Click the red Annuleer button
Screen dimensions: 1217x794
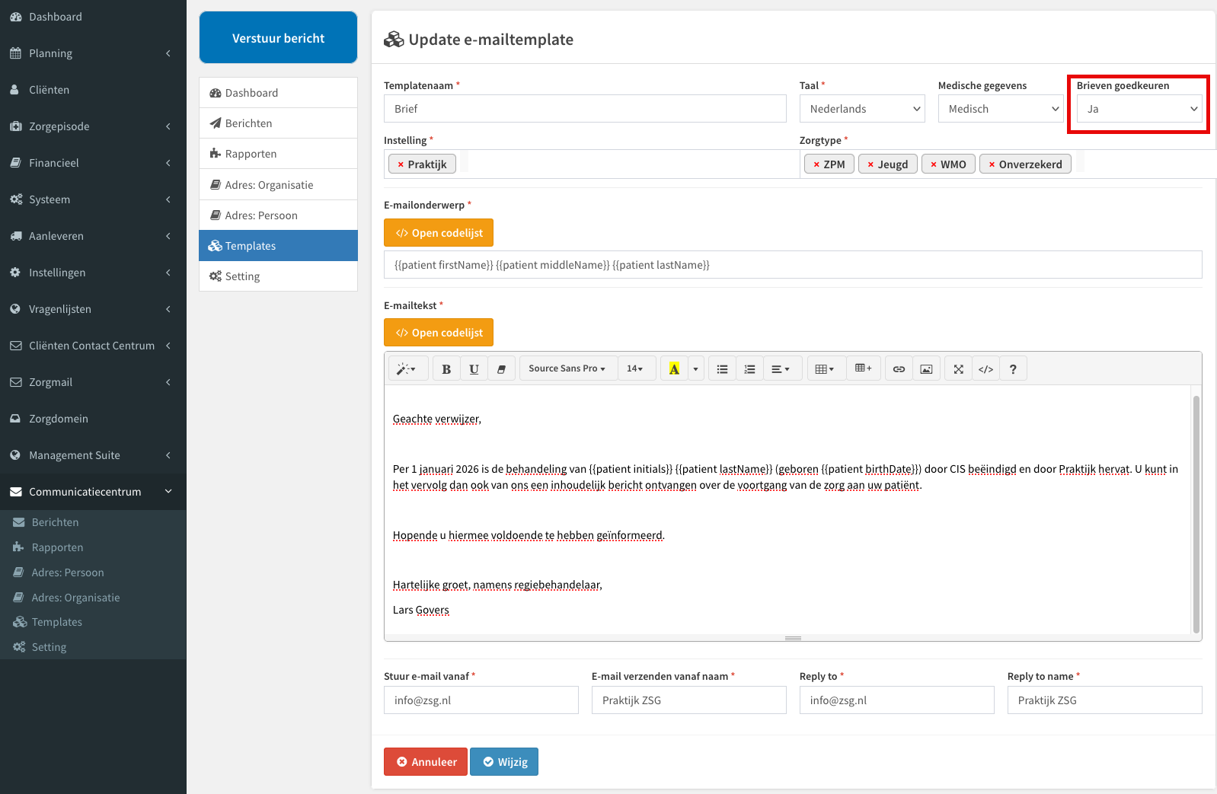pos(426,762)
